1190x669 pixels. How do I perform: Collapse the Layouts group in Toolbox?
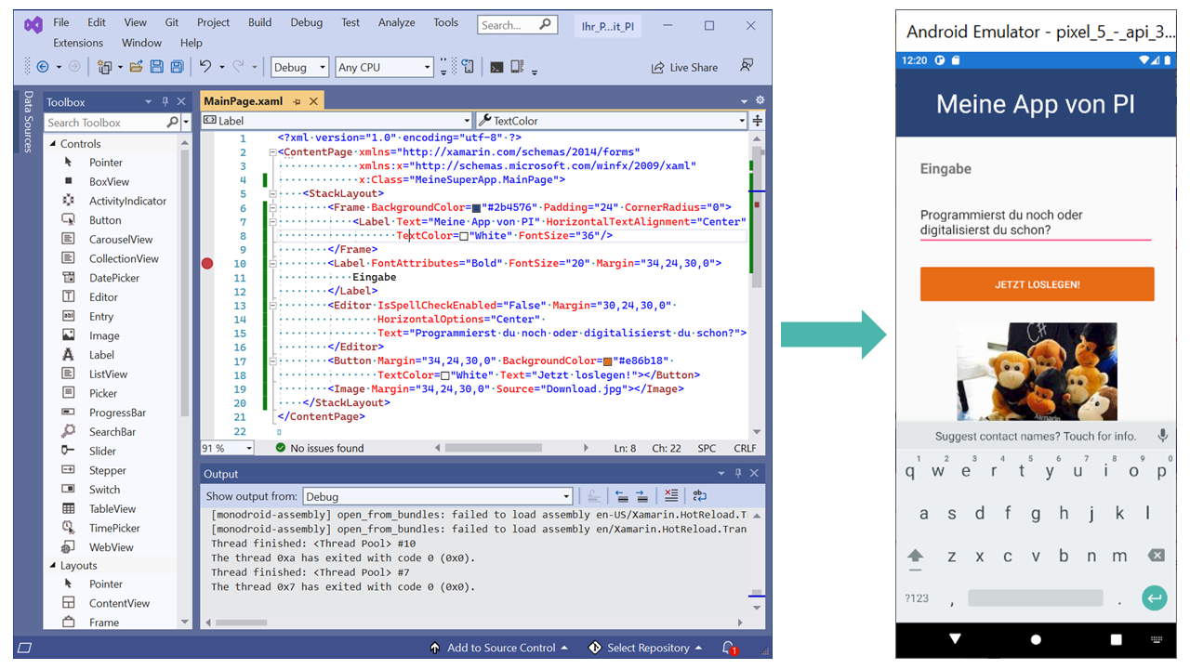click(52, 566)
